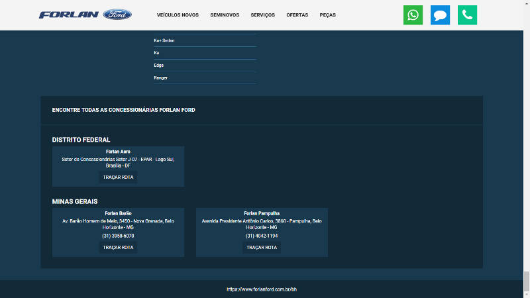Click the green phone call icon
The width and height of the screenshot is (530, 298).
click(x=467, y=15)
